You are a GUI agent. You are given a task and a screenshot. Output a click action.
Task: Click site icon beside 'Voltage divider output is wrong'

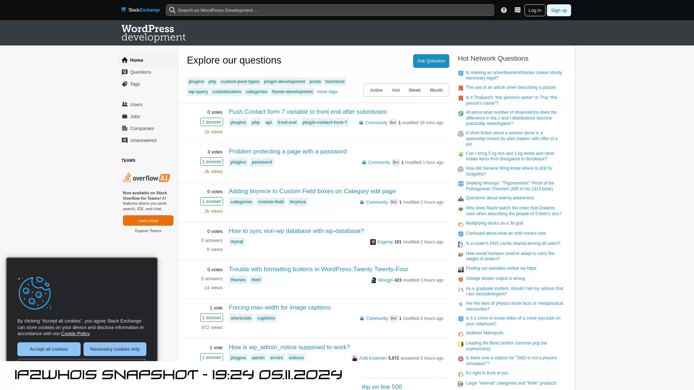pos(461,279)
